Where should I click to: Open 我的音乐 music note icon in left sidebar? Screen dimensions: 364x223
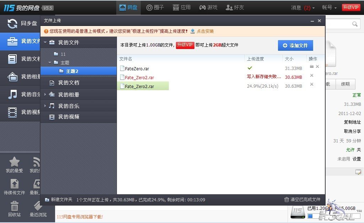[x=12, y=94]
